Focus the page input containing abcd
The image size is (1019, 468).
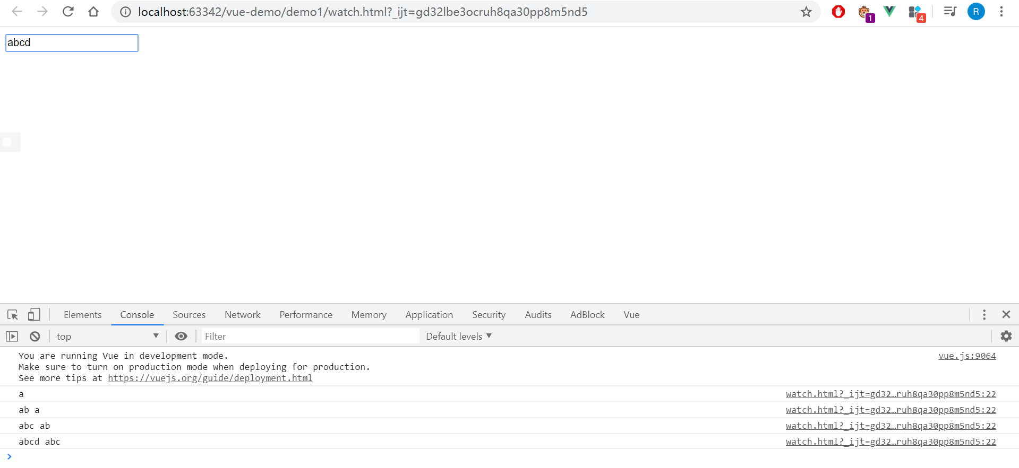tap(72, 43)
